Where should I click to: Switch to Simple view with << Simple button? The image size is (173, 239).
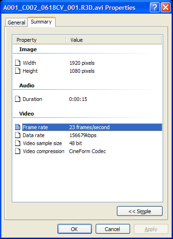click(140, 211)
